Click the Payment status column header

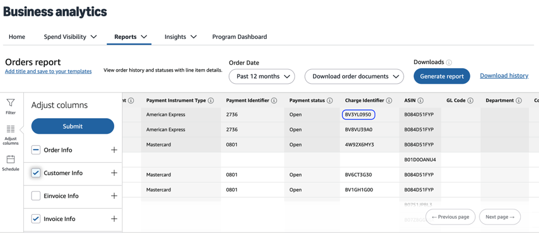pyautogui.click(x=307, y=101)
